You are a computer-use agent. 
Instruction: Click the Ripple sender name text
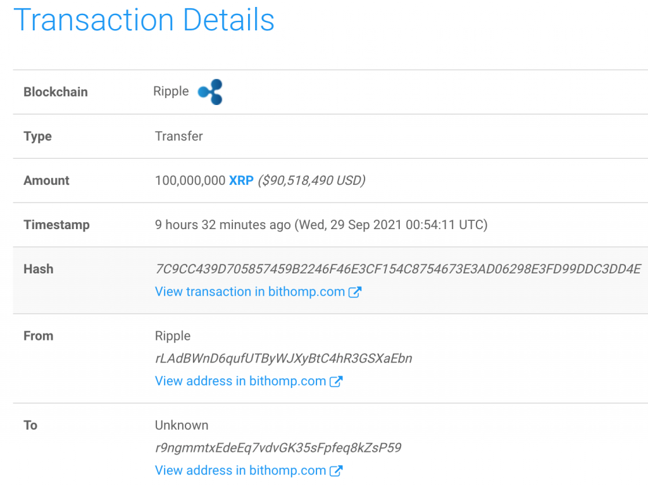click(171, 336)
